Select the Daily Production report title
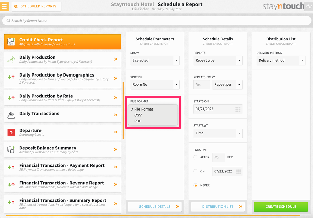This screenshot has width=313, height=218. tap(37, 57)
